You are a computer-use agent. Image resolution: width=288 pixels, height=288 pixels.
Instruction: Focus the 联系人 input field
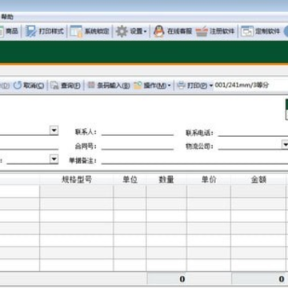(x=138, y=132)
